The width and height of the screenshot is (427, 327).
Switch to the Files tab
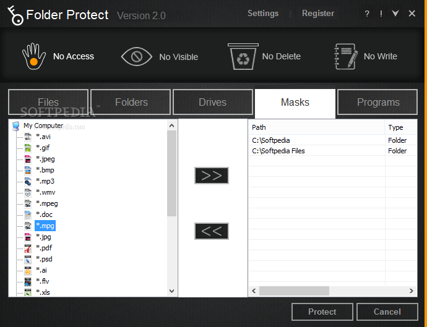(x=48, y=102)
